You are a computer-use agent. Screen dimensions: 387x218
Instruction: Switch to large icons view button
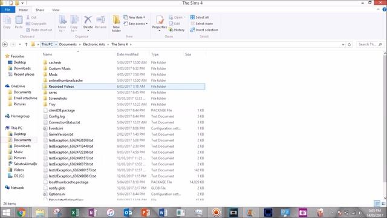coord(383,204)
